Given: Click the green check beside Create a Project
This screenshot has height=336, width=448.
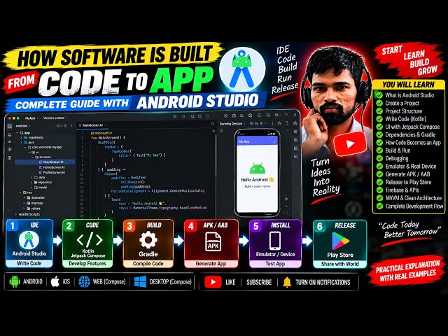Looking at the screenshot, I should click(x=379, y=103).
